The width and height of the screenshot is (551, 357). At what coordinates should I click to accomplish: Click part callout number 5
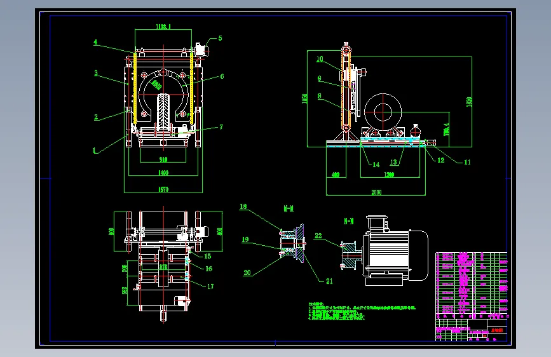221,38
